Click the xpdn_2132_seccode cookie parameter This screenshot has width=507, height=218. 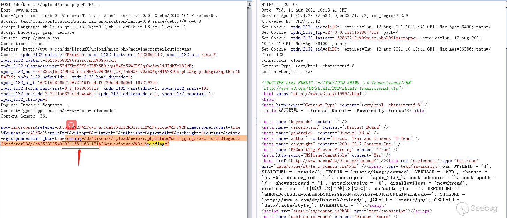pos(48,94)
